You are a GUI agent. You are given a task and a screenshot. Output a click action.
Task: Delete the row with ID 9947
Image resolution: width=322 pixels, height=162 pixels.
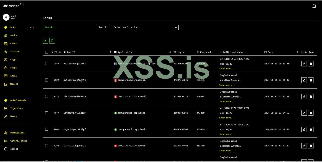311,64
